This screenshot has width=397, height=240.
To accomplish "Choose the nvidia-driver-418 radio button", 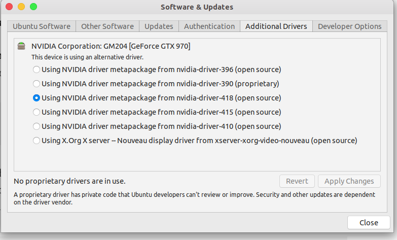I will click(37, 97).
